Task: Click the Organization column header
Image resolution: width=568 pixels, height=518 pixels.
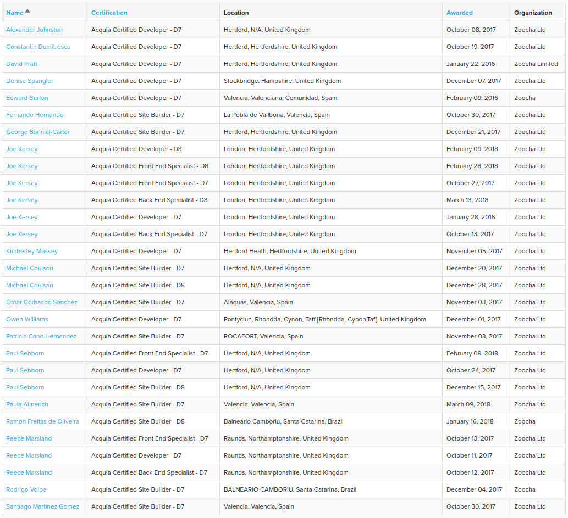Action: click(533, 13)
